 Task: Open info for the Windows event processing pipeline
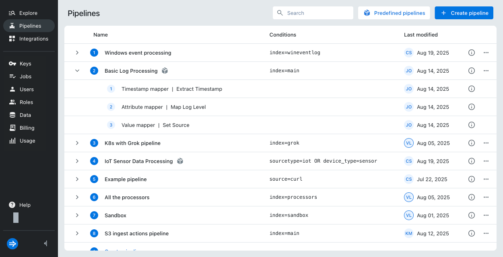[x=471, y=53]
